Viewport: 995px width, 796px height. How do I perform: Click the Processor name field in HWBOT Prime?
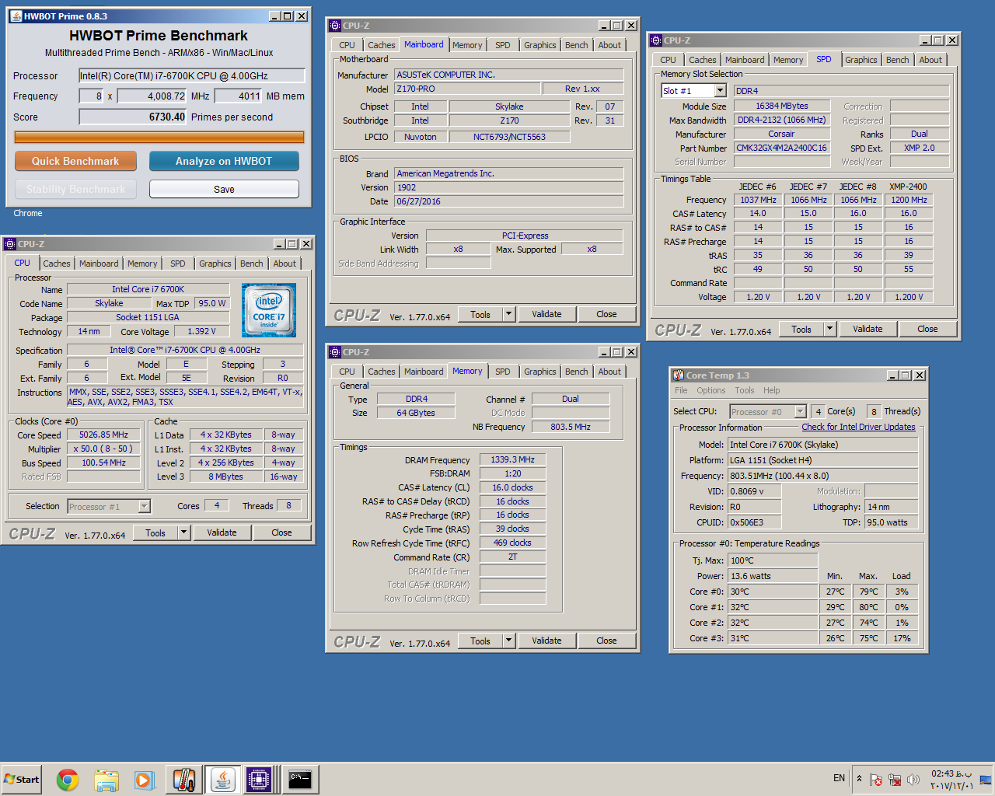point(192,75)
